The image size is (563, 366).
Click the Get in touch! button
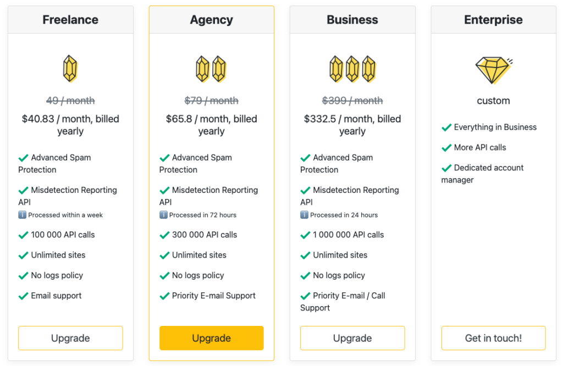pyautogui.click(x=493, y=338)
